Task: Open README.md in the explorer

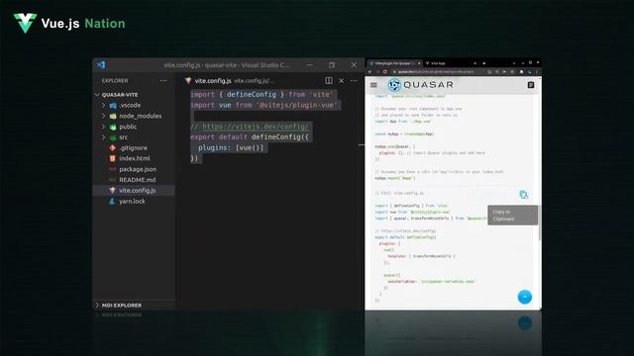Action: coord(137,180)
